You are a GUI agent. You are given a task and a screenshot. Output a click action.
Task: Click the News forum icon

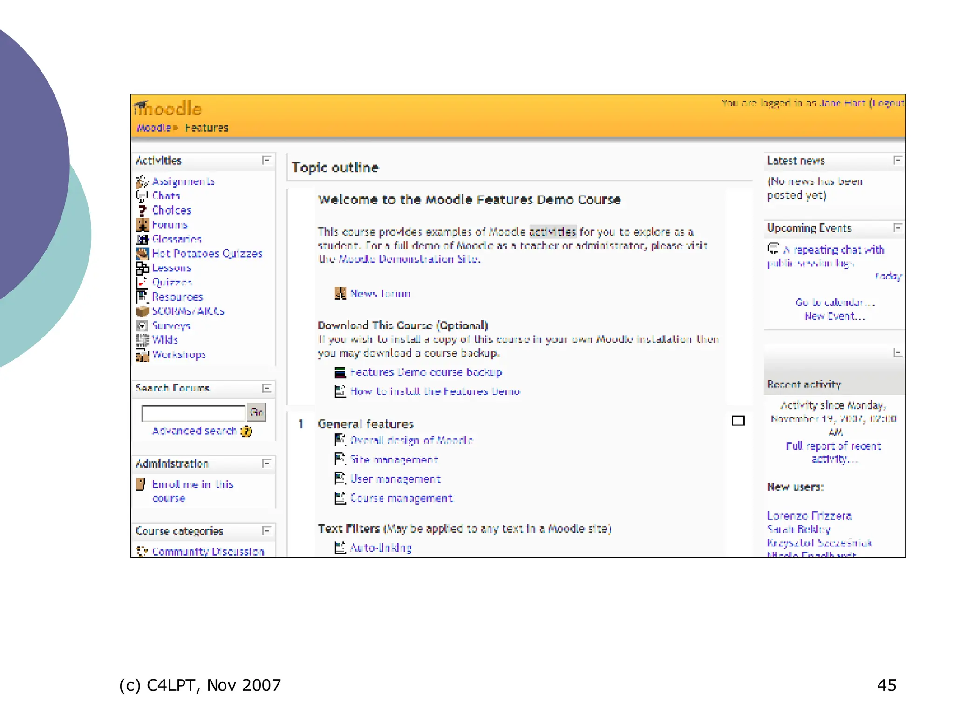click(x=341, y=294)
